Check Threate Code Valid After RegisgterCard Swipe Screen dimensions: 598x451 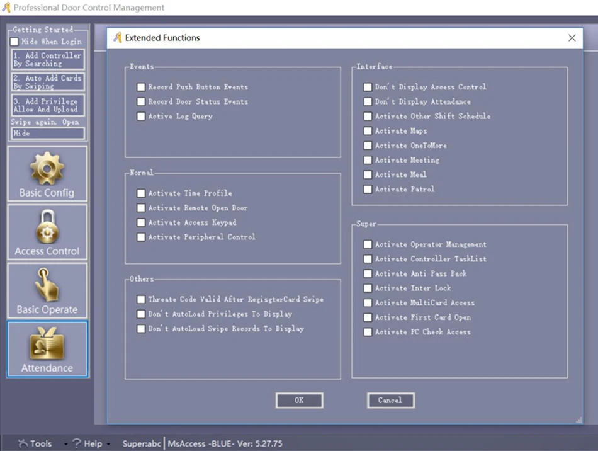(141, 299)
